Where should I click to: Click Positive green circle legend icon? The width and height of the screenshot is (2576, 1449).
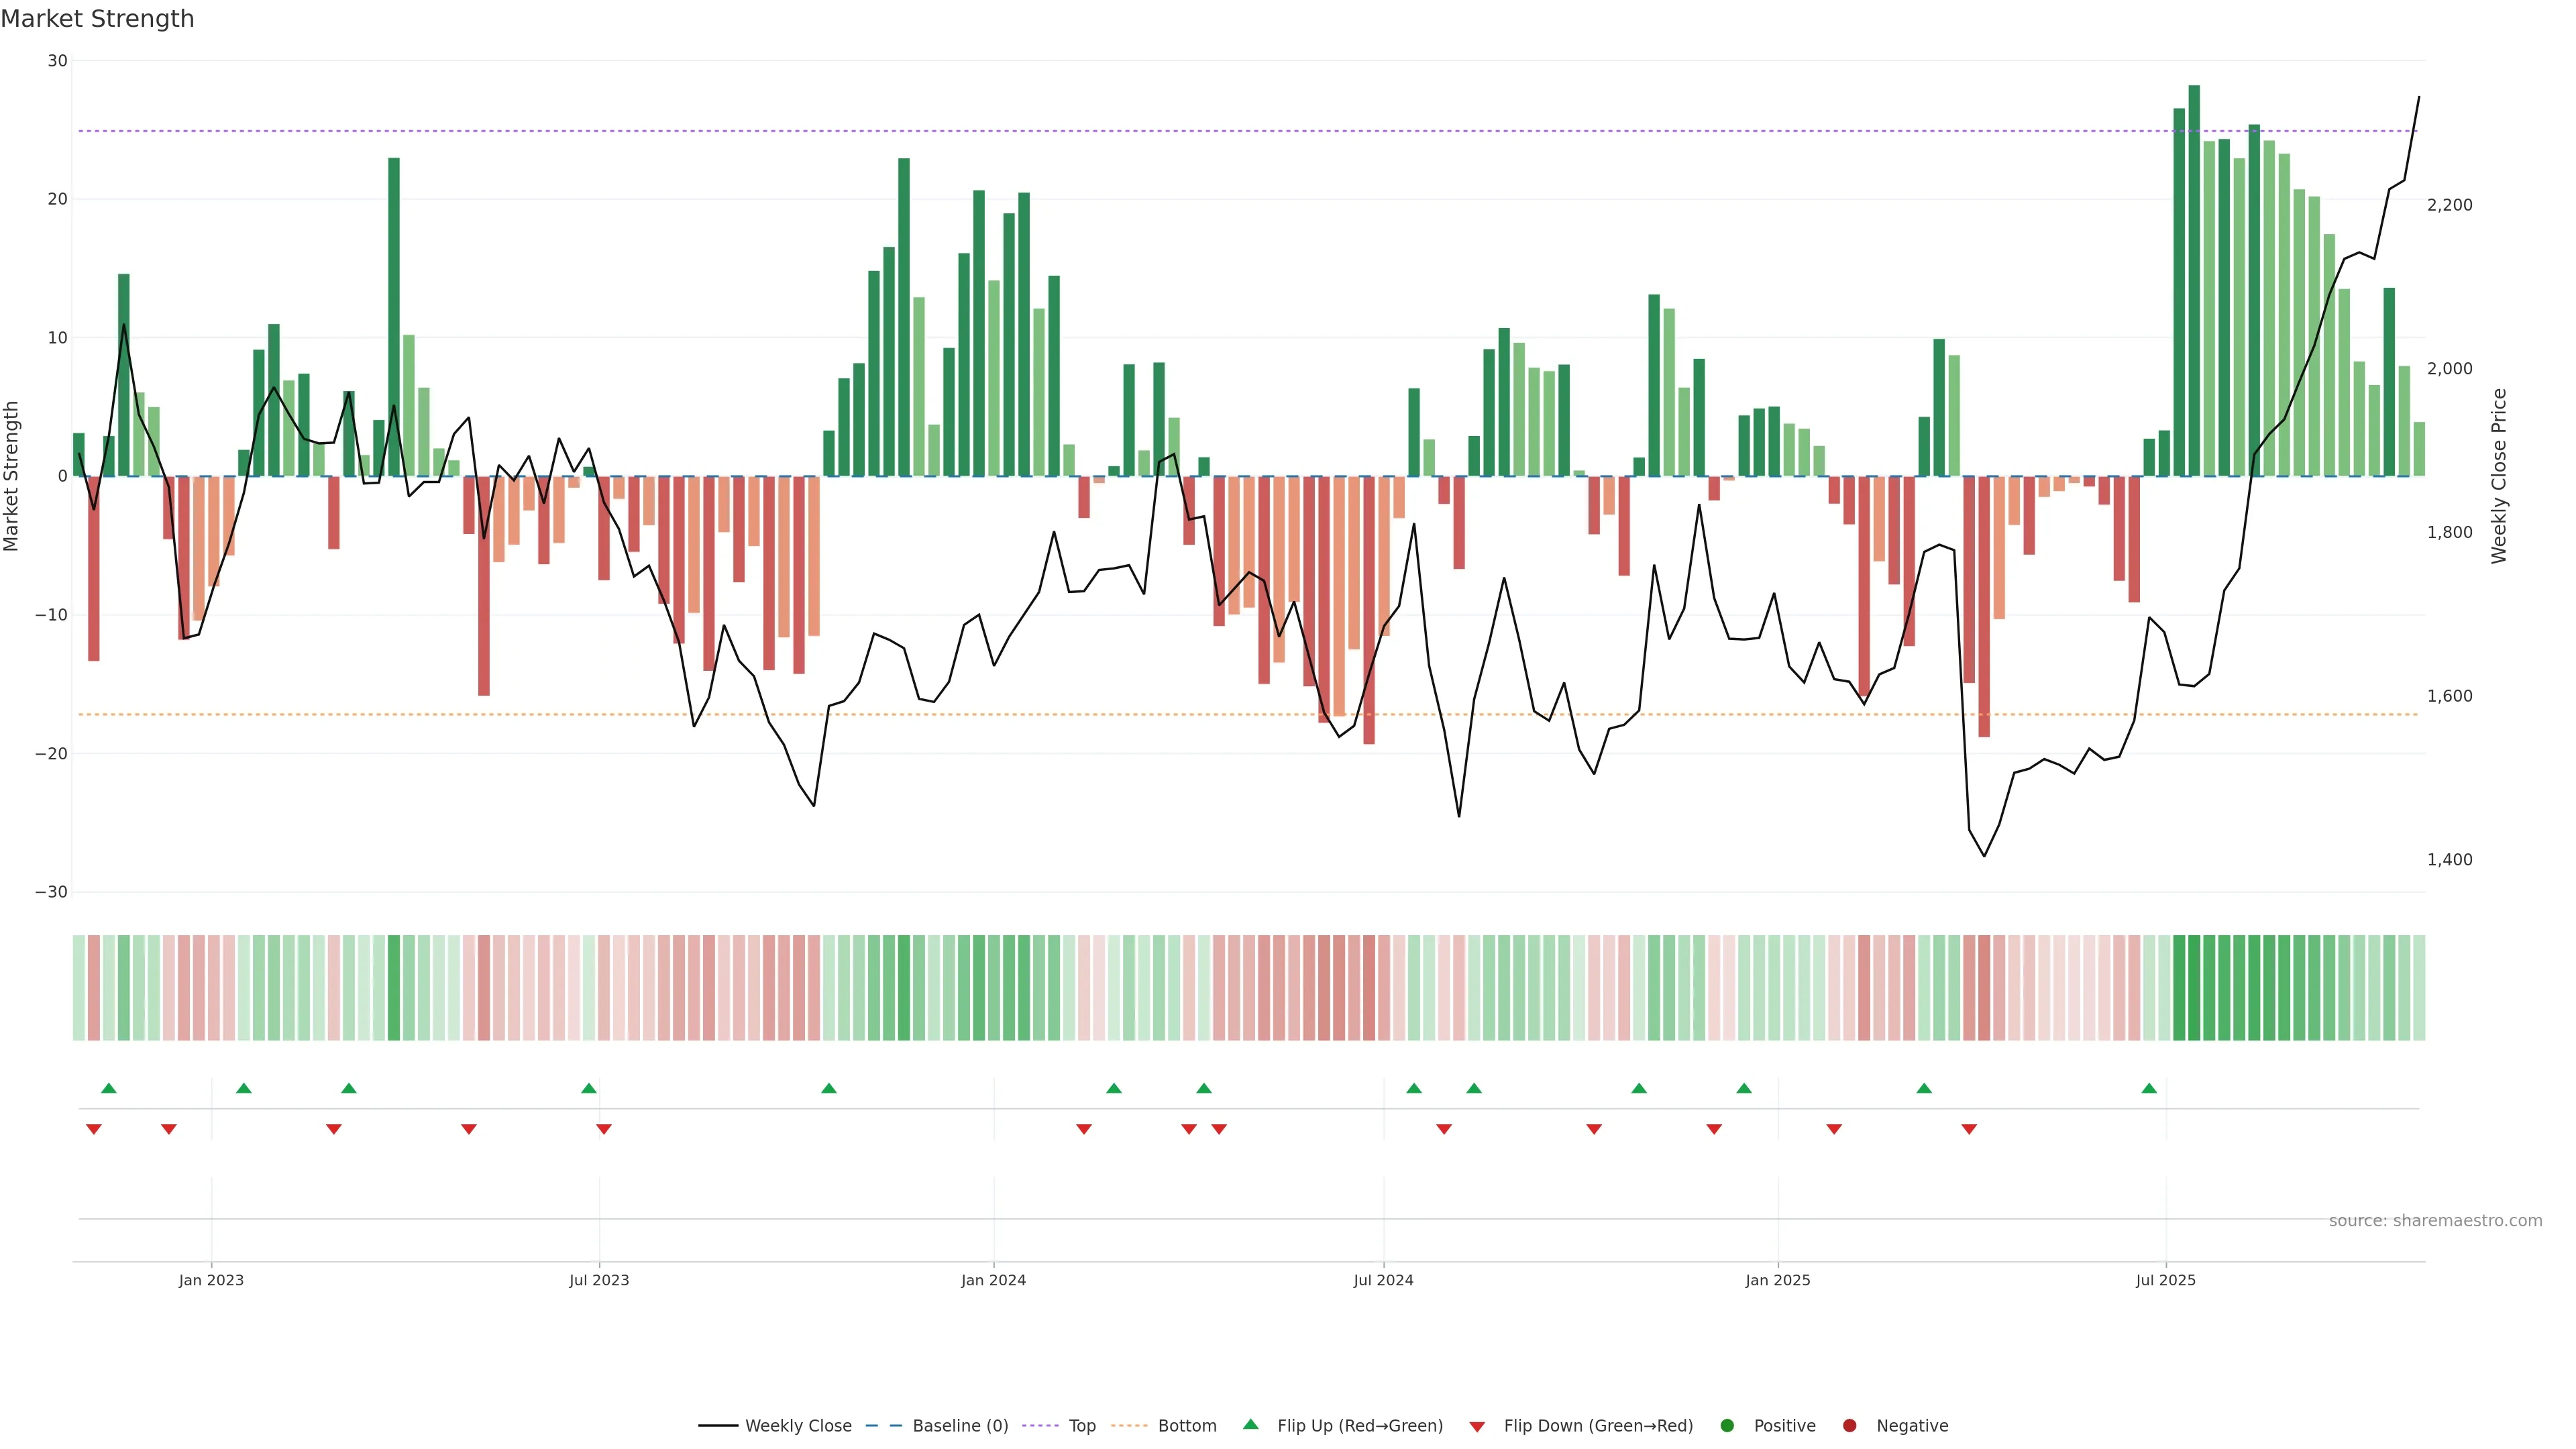pyautogui.click(x=1727, y=1426)
